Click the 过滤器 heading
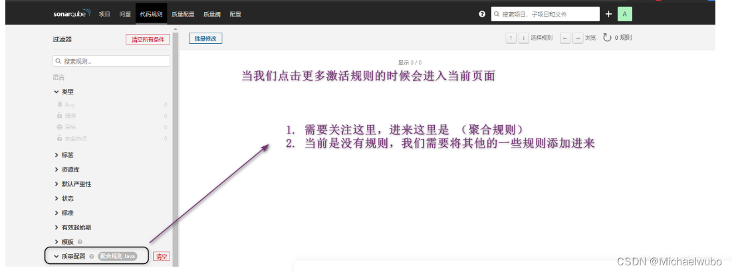The width and height of the screenshot is (732, 272). [62, 39]
